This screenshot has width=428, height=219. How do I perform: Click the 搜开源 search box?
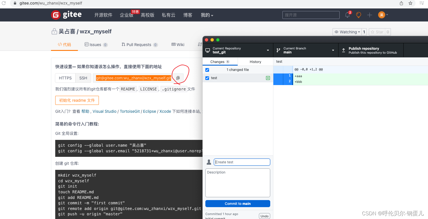[x=311, y=15]
